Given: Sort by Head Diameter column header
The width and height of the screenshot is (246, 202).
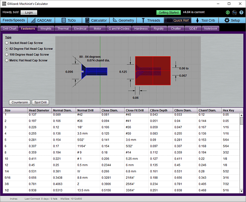Looking at the screenshot, I should point(39,111).
